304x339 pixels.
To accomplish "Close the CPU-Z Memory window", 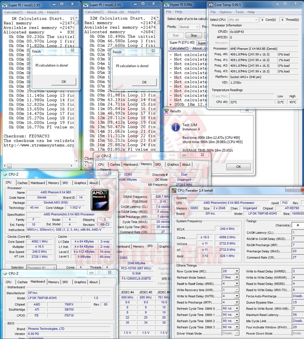I will [202, 155].
